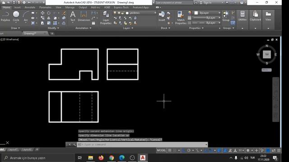Viewport: 289px width, 162px height.
Task: Switch to the Insert ribbon tab
Action: point(17,7)
